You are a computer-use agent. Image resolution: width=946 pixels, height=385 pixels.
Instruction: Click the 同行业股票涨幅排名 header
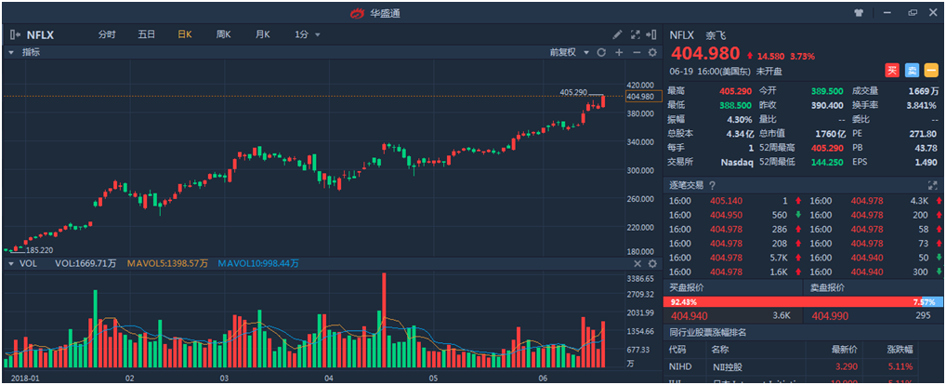(708, 332)
